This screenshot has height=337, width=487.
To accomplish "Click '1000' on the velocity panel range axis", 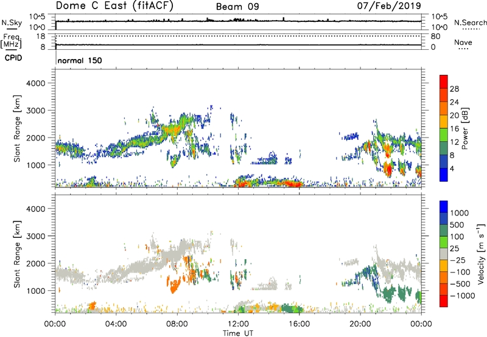I will click(x=36, y=291).
